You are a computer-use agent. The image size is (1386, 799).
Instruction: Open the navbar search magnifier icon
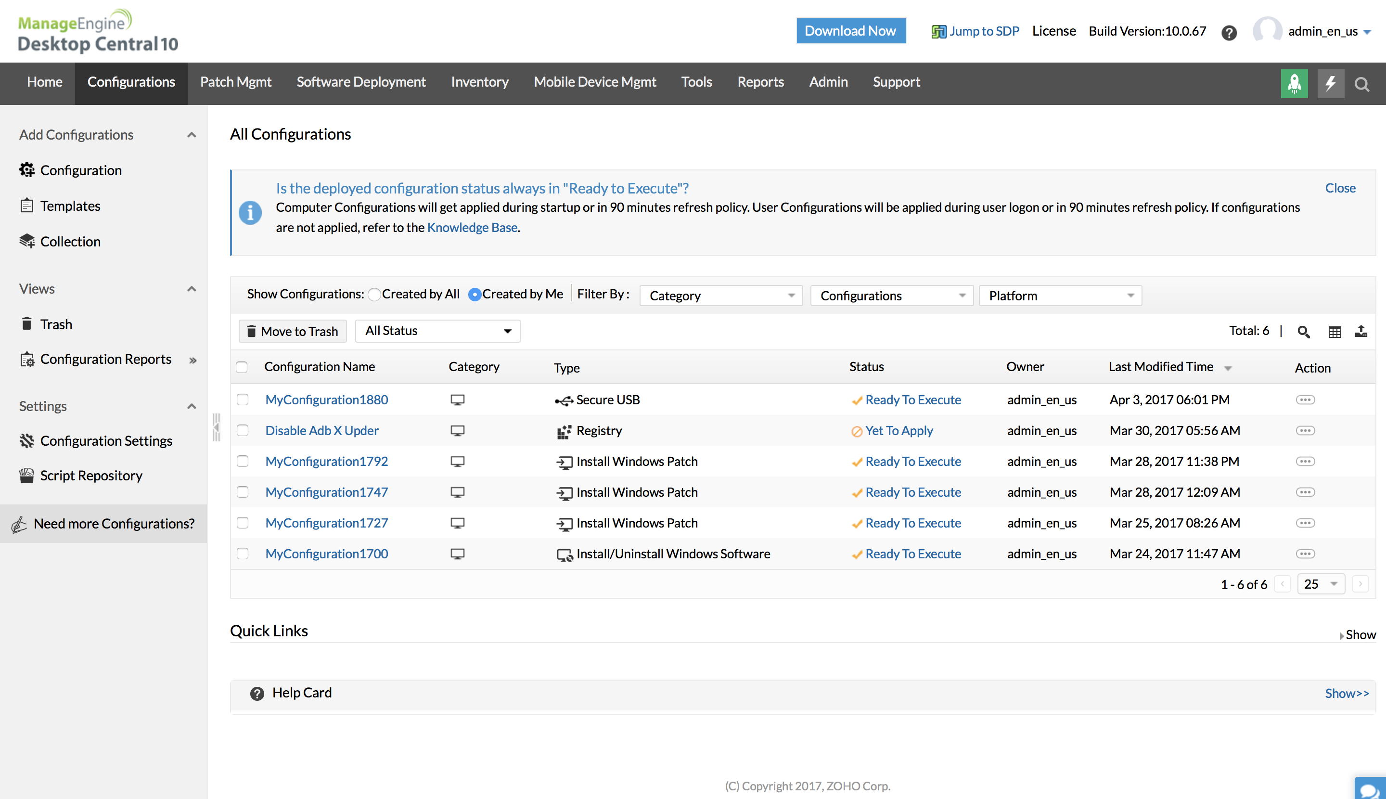(1361, 84)
